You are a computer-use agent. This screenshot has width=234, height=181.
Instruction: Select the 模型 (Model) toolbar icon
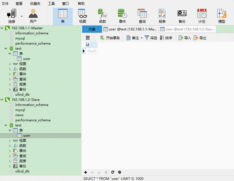tap(221, 14)
